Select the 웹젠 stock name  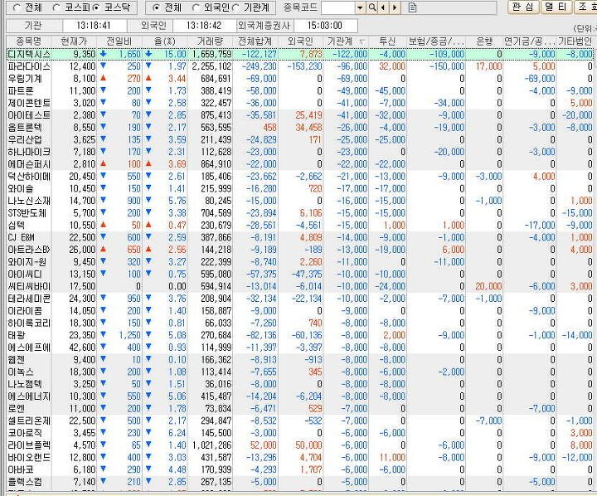point(17,360)
